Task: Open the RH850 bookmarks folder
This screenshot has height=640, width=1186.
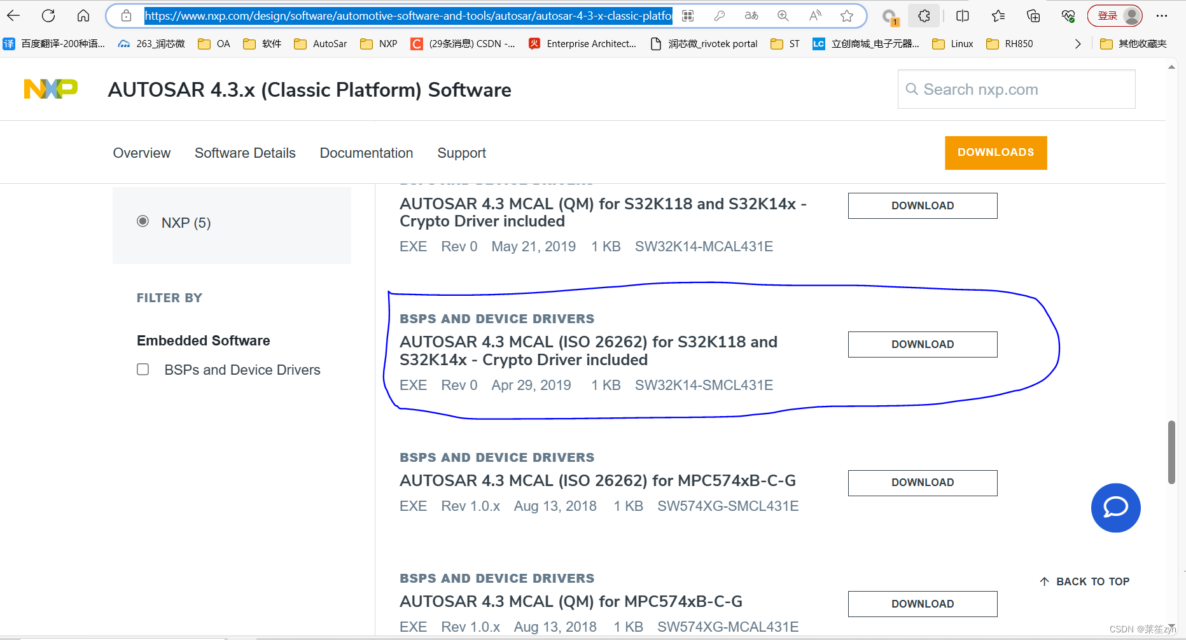Action: point(1009,44)
